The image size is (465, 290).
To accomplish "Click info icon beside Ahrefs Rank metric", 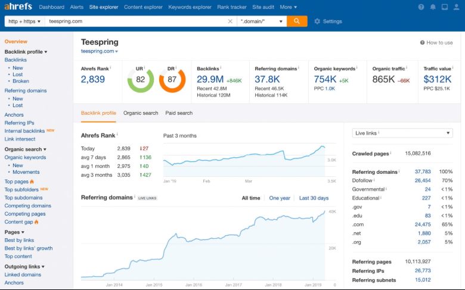I will click(x=111, y=68).
